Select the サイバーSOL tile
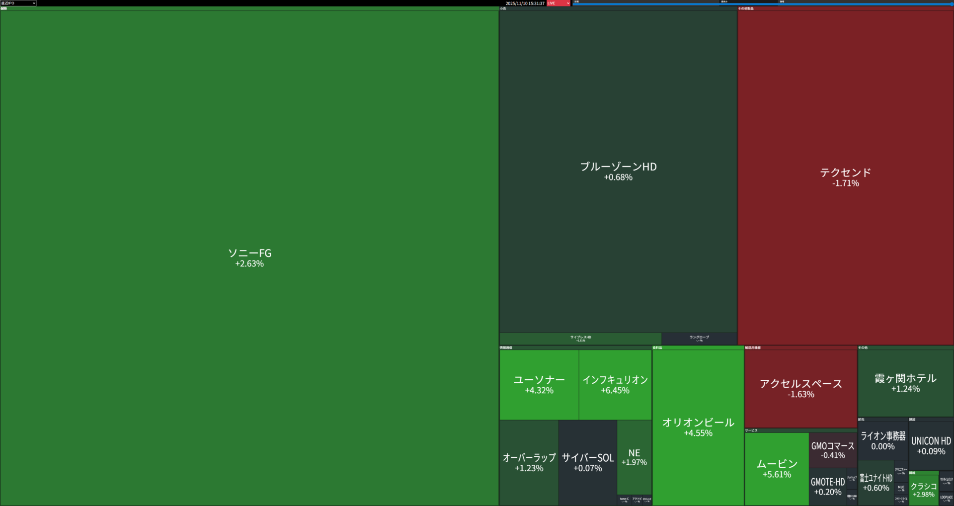Viewport: 954px width, 506px height. [588, 462]
